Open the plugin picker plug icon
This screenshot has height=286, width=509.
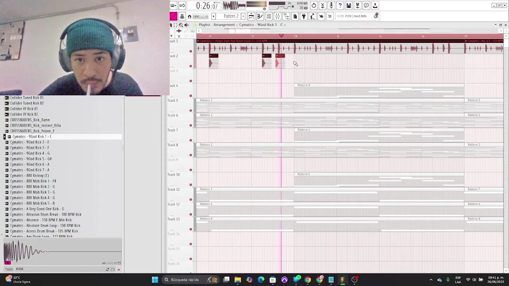304,16
